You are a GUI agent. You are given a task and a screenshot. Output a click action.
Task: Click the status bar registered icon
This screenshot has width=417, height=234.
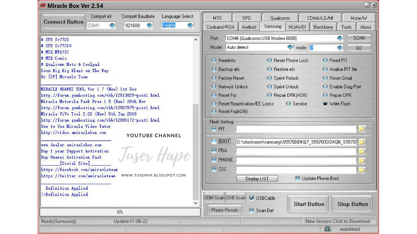[x=328, y=229]
